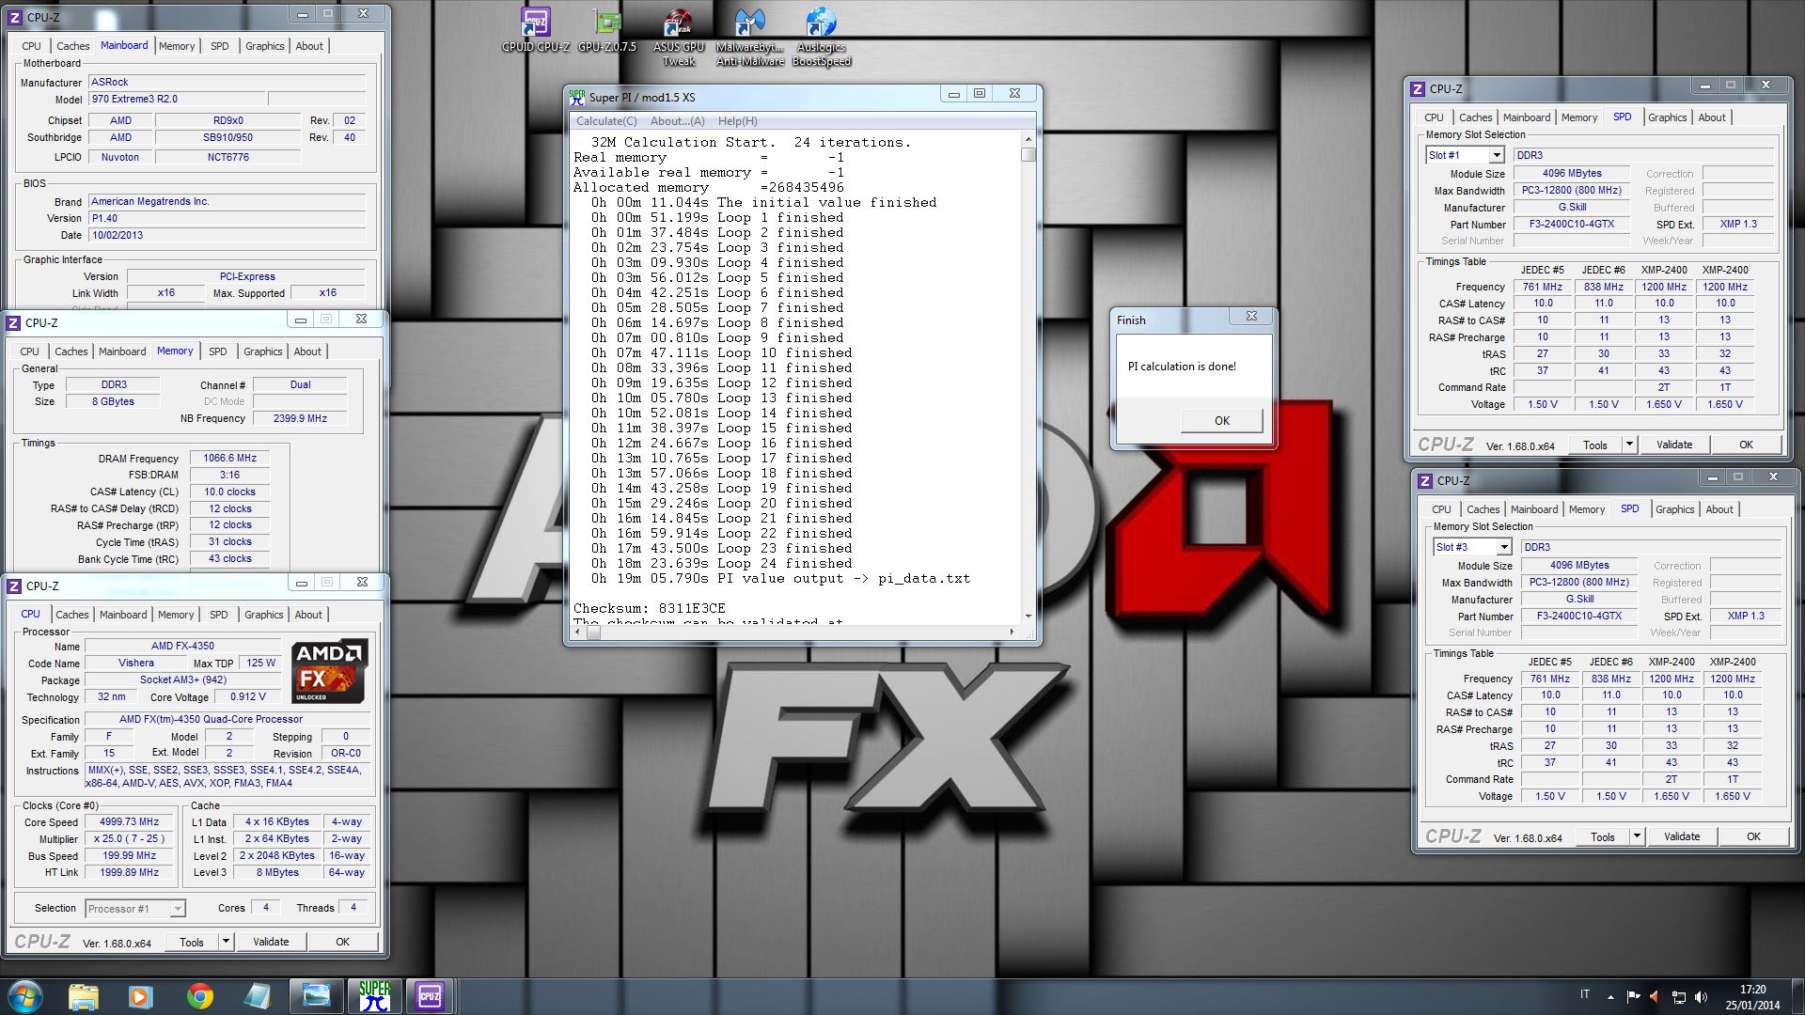Select Mainboard tab in Slot #3 SPD window

[1534, 509]
